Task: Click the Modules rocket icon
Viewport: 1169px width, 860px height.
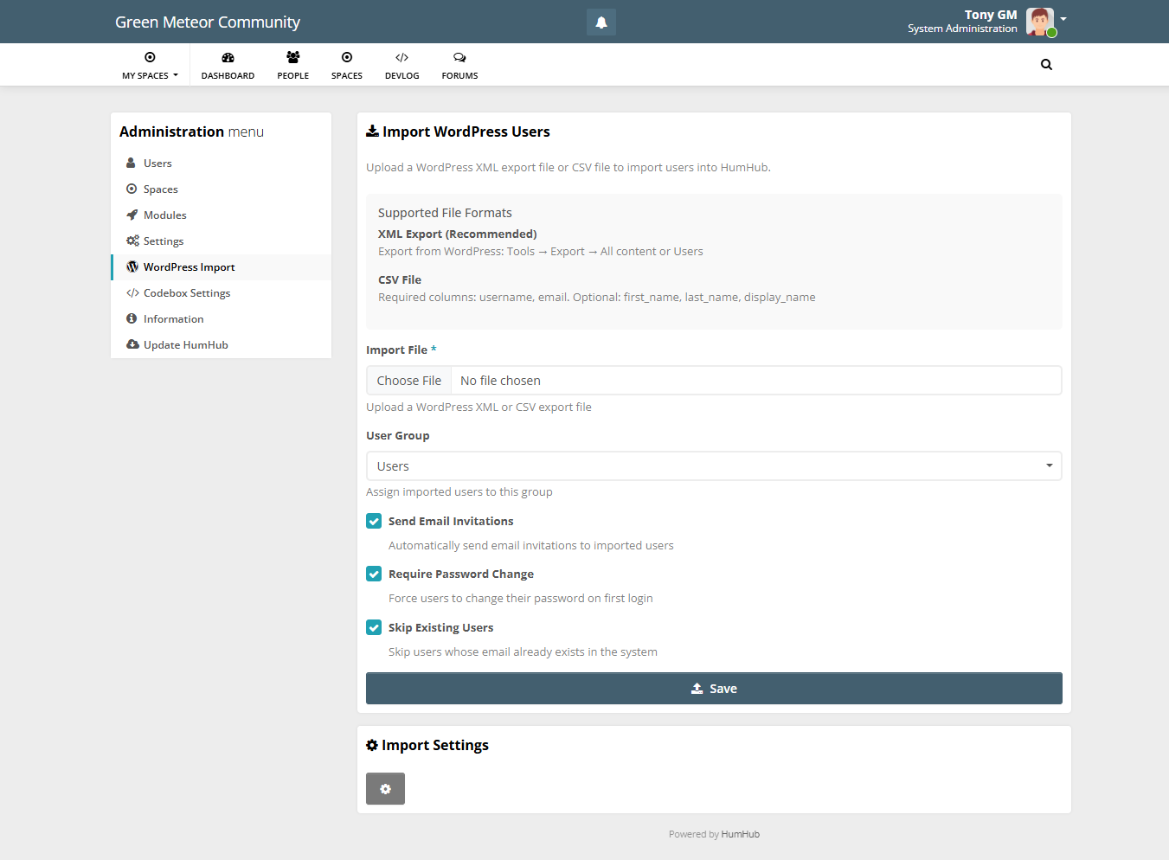Action: pyautogui.click(x=132, y=215)
